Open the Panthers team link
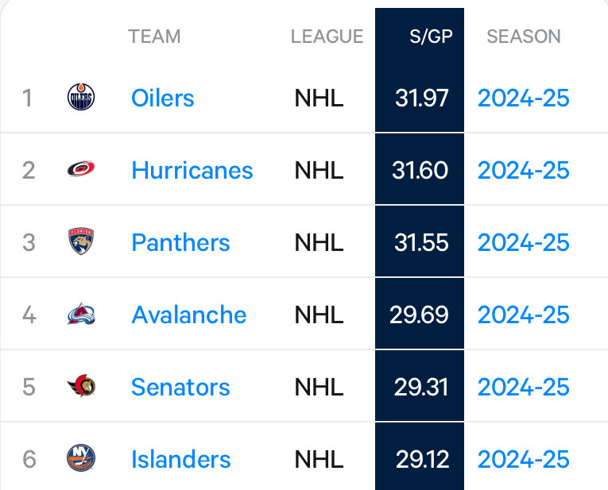This screenshot has width=608, height=490. click(180, 242)
